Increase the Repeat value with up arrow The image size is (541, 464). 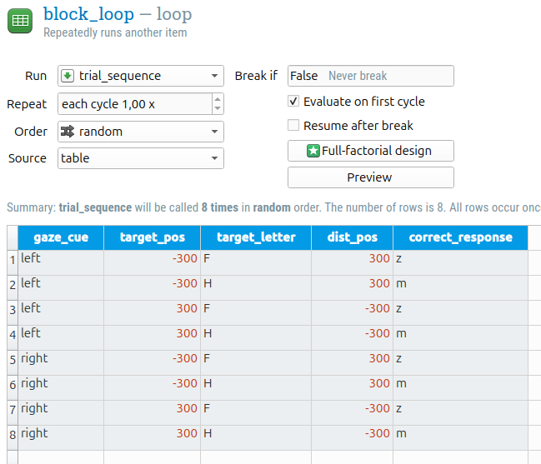[218, 99]
